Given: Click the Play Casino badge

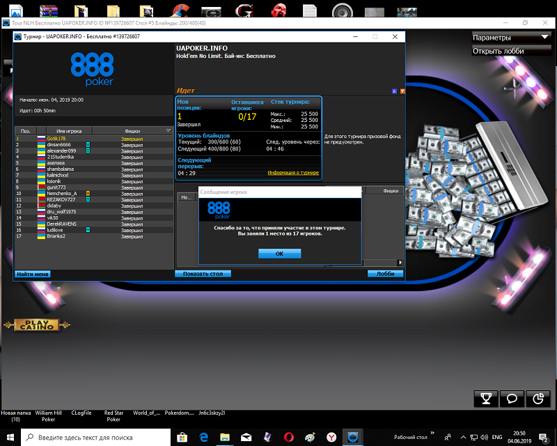Looking at the screenshot, I should pyautogui.click(x=37, y=325).
